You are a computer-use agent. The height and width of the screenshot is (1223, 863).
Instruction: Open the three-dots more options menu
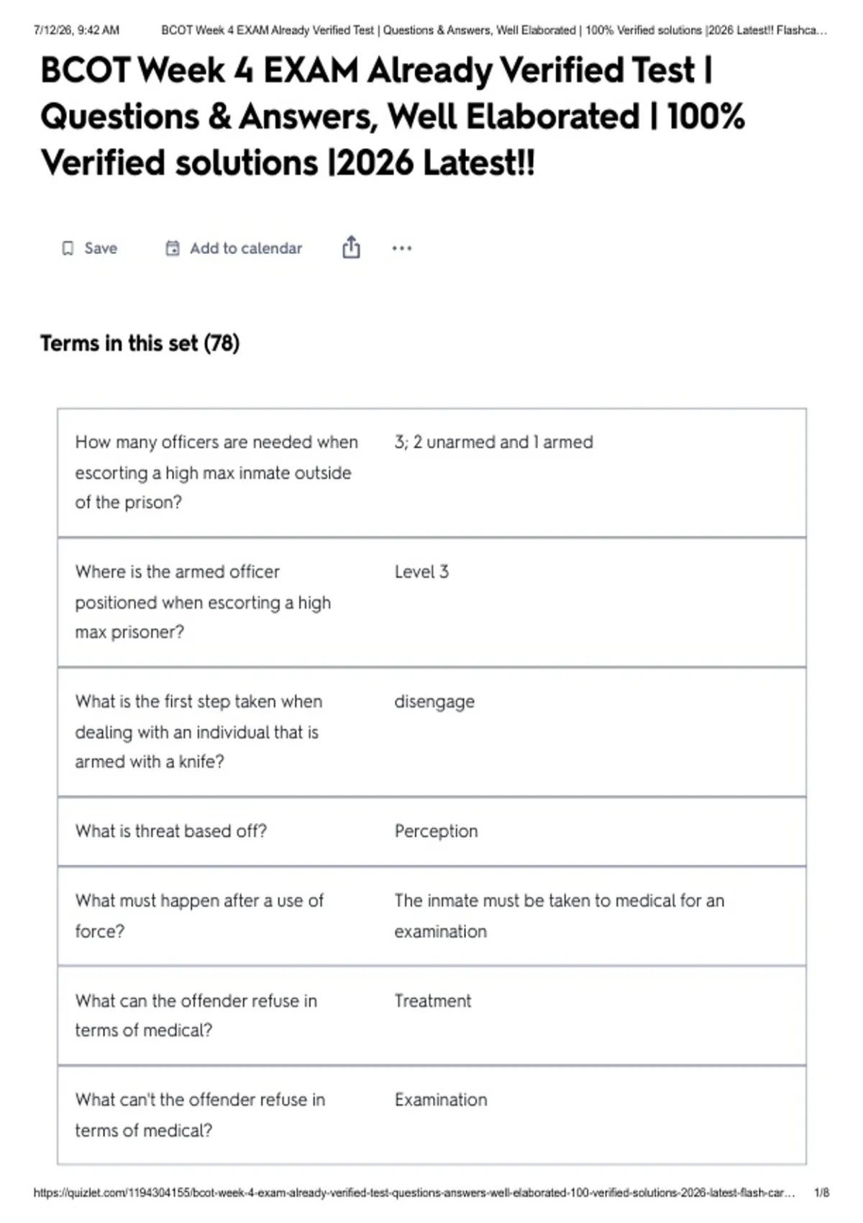coord(402,248)
